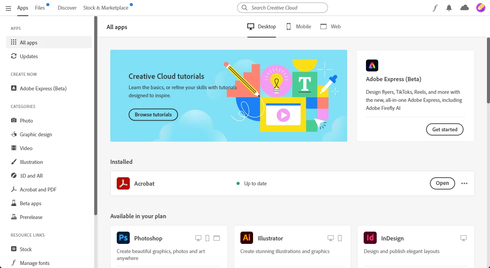Screen dimensions: 490x268
Task: Open more options for Acrobat
Action: 464,183
